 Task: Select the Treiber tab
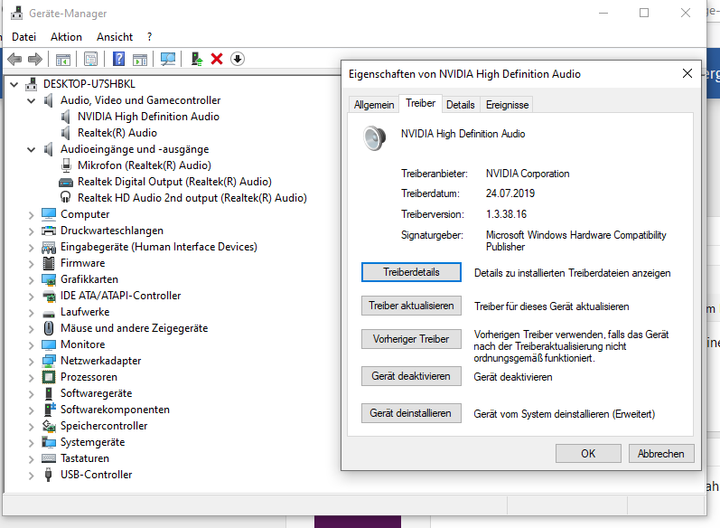[x=420, y=103]
